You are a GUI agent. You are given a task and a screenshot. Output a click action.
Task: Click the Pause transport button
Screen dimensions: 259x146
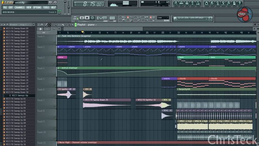(x=82, y=18)
